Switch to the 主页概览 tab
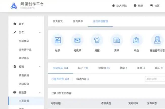165x109 pixels. (58, 21)
